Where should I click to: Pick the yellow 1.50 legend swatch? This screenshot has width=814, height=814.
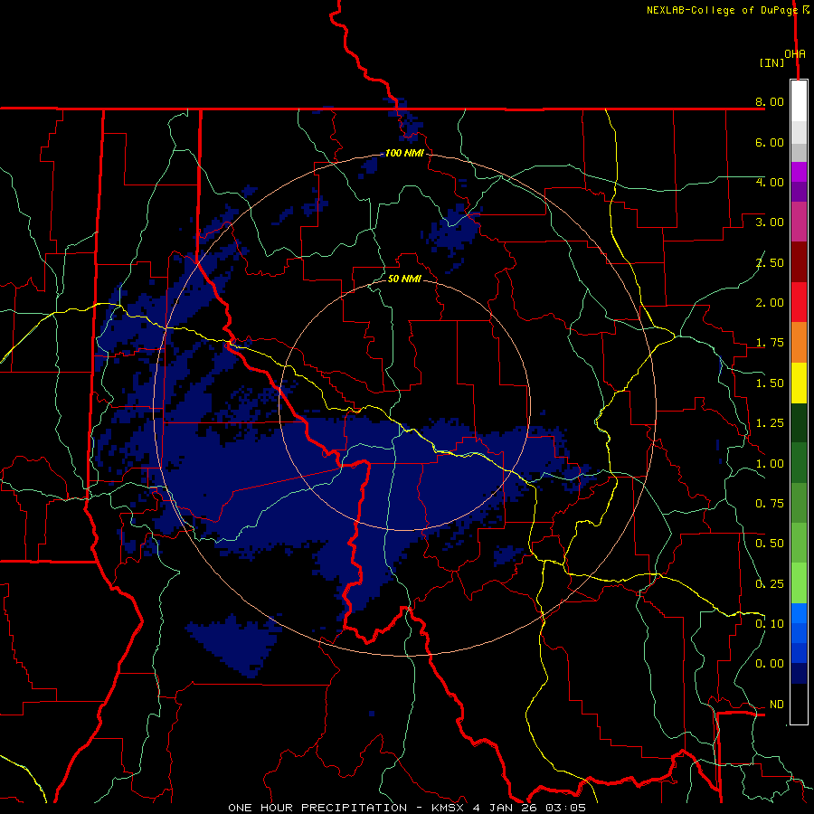click(x=799, y=383)
